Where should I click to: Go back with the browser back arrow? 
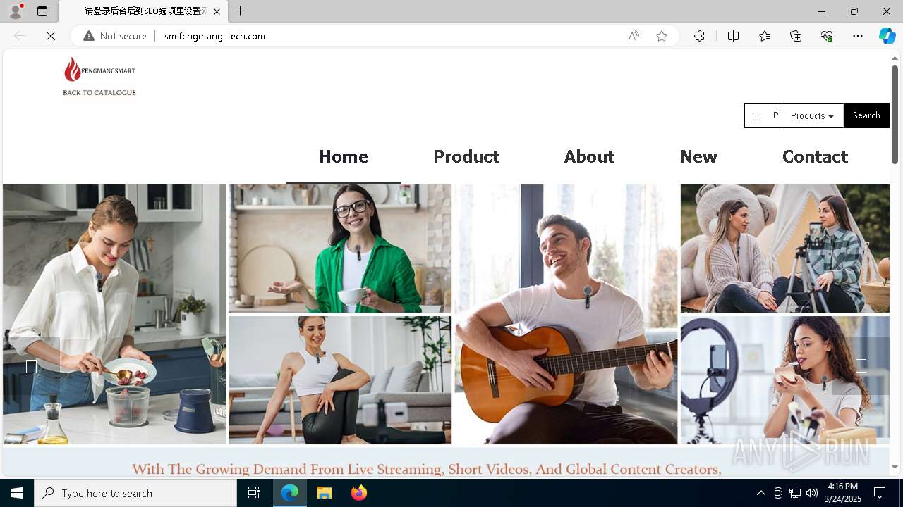coord(20,36)
